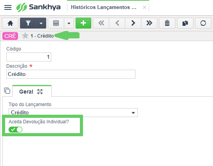Open the view mode dropdown arrow
213x166 pixels.
click(x=69, y=23)
